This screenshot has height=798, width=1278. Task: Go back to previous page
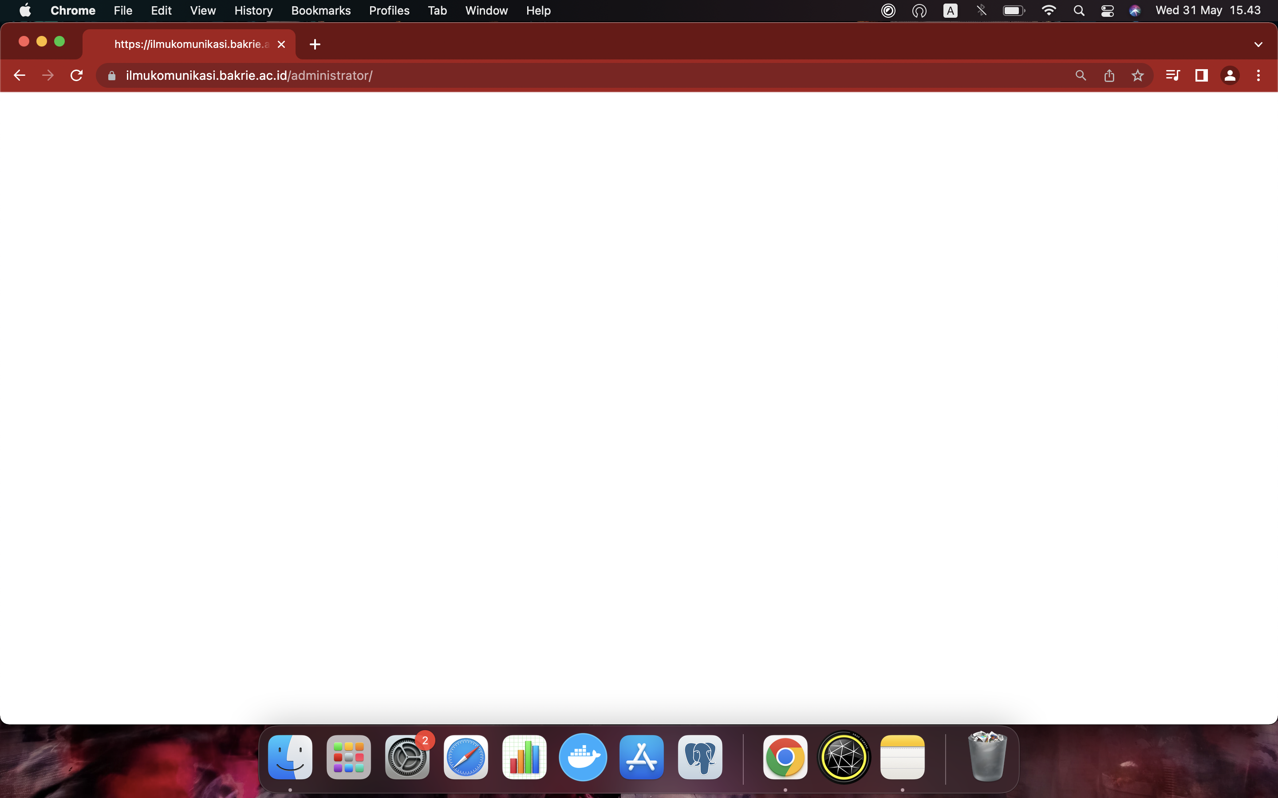click(20, 75)
